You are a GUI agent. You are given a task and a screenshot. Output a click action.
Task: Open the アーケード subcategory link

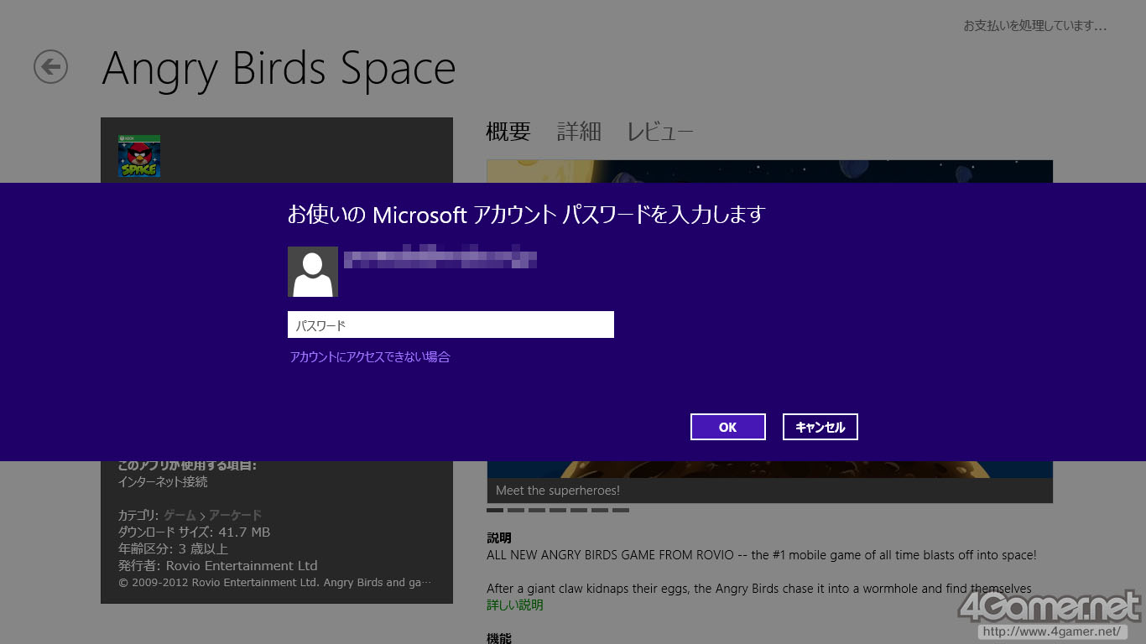(236, 516)
